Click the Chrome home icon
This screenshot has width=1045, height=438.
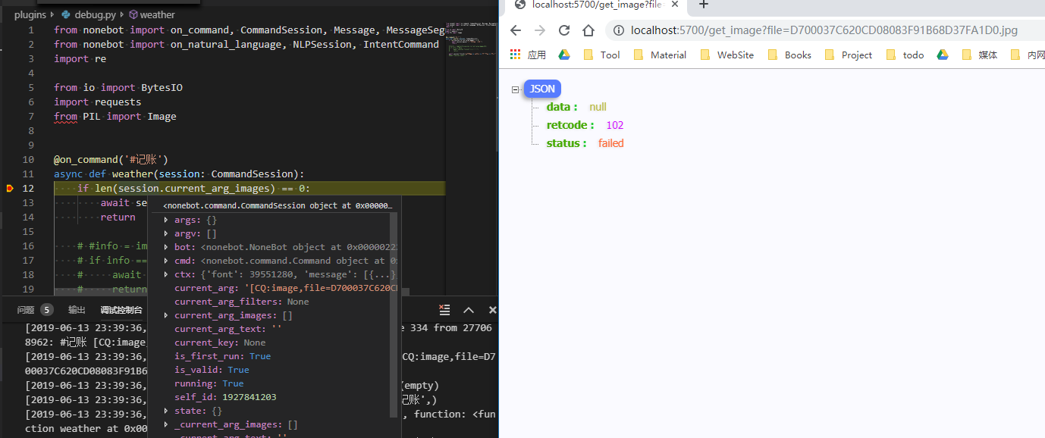pos(588,32)
